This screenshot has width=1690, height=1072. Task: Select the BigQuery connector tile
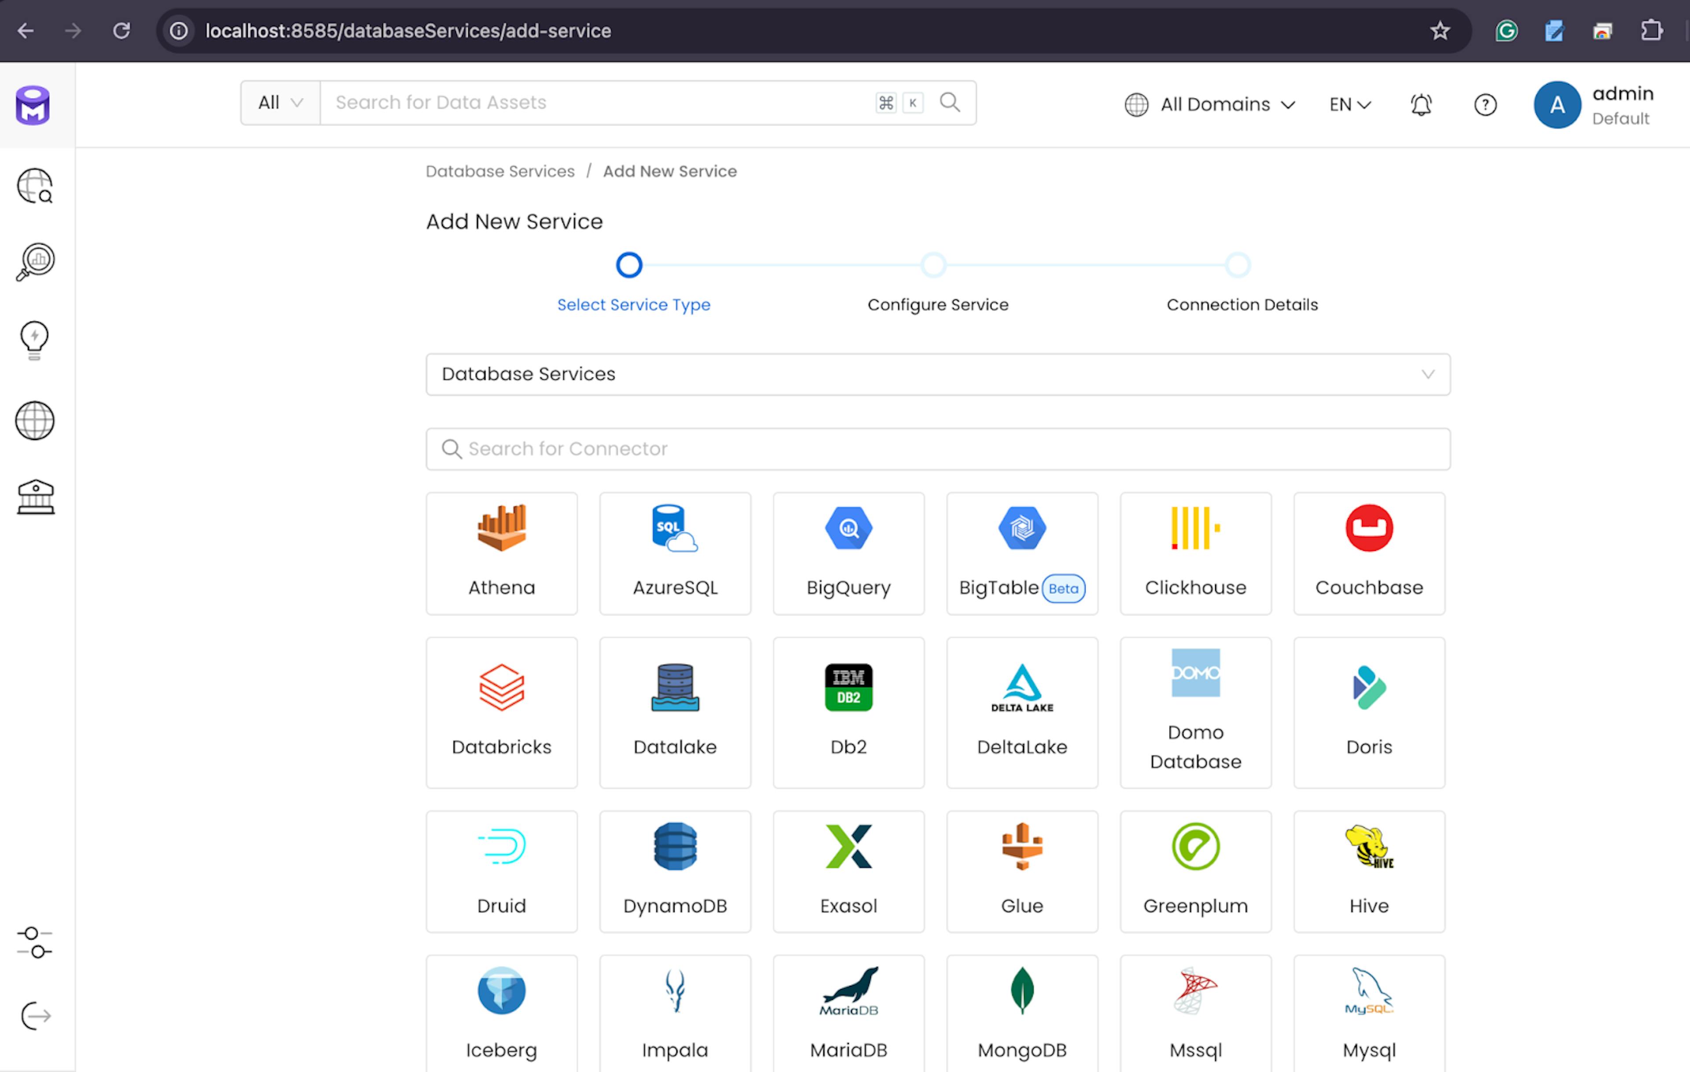848,553
